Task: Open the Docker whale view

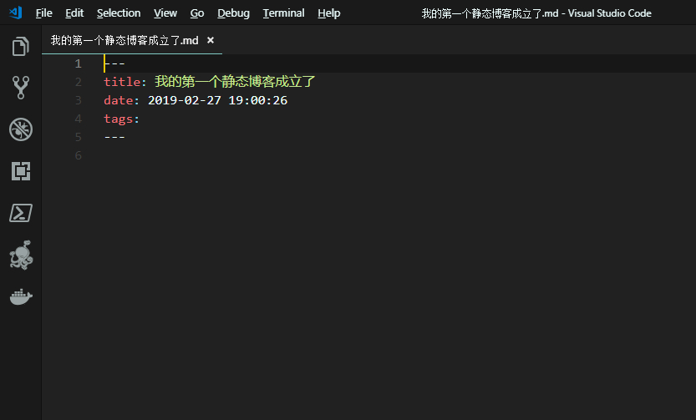Action: pos(20,296)
